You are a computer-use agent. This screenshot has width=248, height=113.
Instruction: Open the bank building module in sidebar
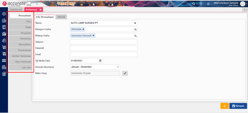pyautogui.click(x=4, y=34)
